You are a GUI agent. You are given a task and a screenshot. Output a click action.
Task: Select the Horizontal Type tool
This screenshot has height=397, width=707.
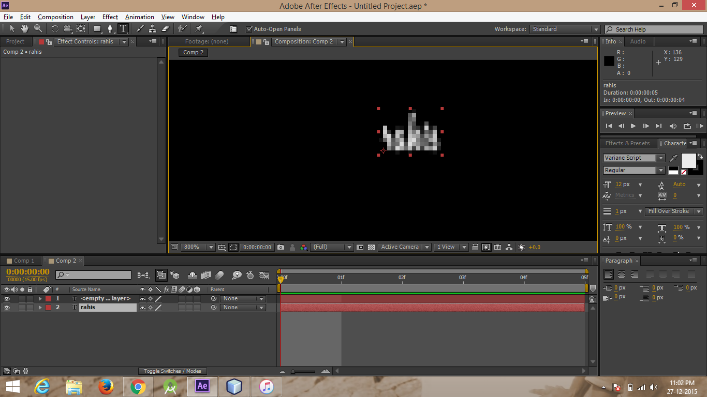click(x=123, y=29)
